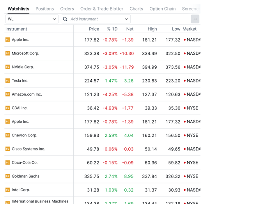
Task: Open the Positions tab
Action: tap(44, 9)
